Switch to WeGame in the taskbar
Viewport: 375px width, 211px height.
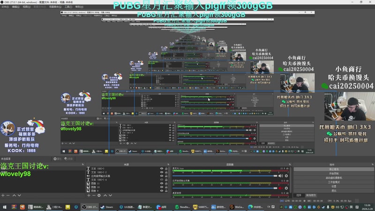coord(237,207)
